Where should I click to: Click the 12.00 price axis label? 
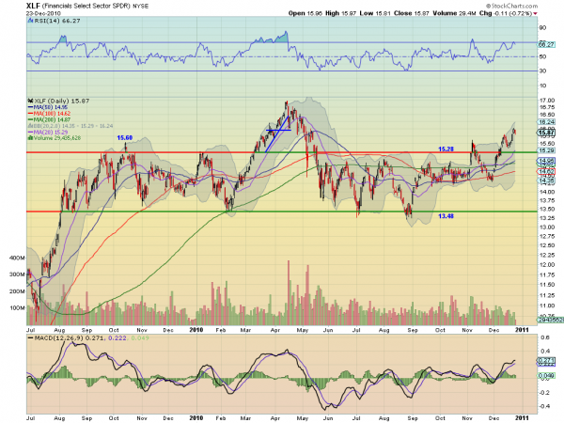[x=547, y=264]
